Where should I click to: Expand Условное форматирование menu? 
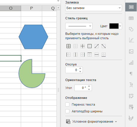92,121
